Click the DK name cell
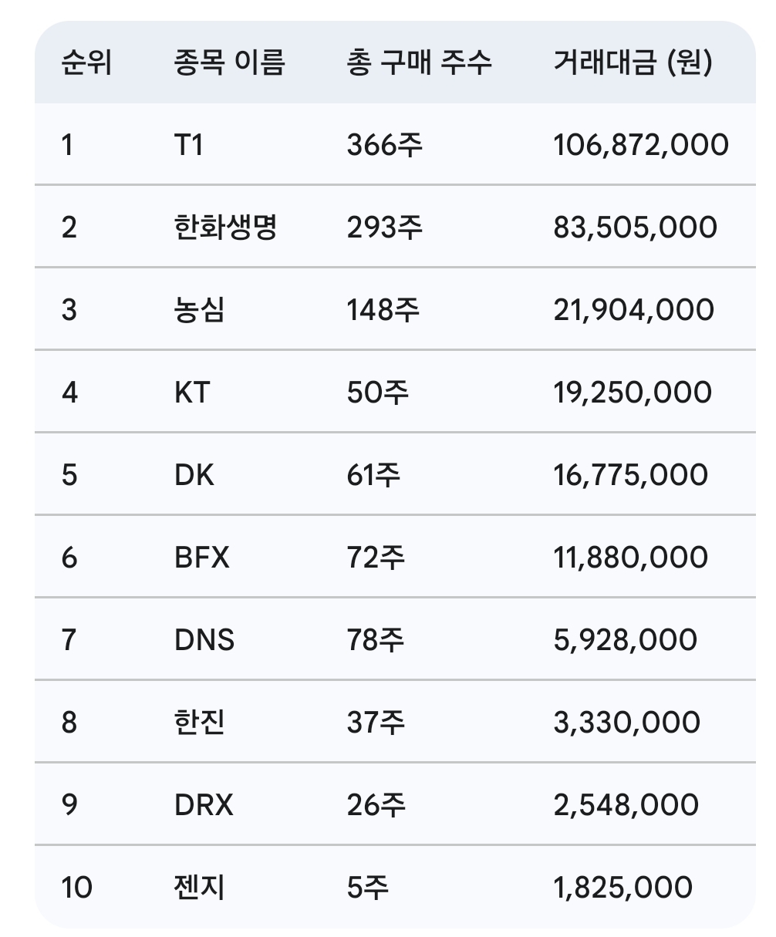776x937 pixels. point(194,475)
